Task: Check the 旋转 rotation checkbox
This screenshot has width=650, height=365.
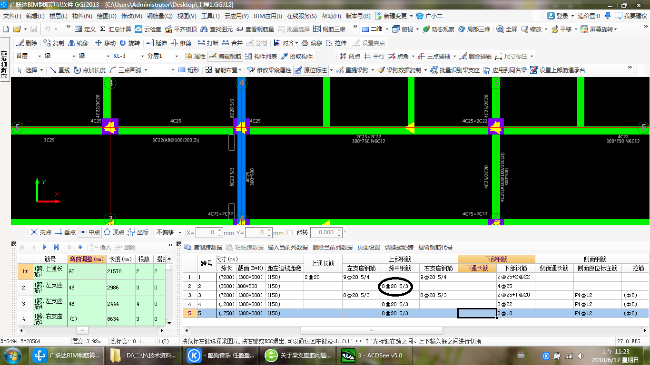Action: (x=290, y=232)
